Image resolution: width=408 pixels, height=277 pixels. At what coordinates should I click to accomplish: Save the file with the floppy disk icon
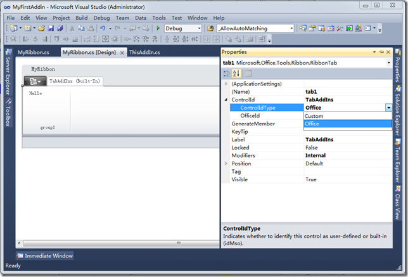point(51,29)
